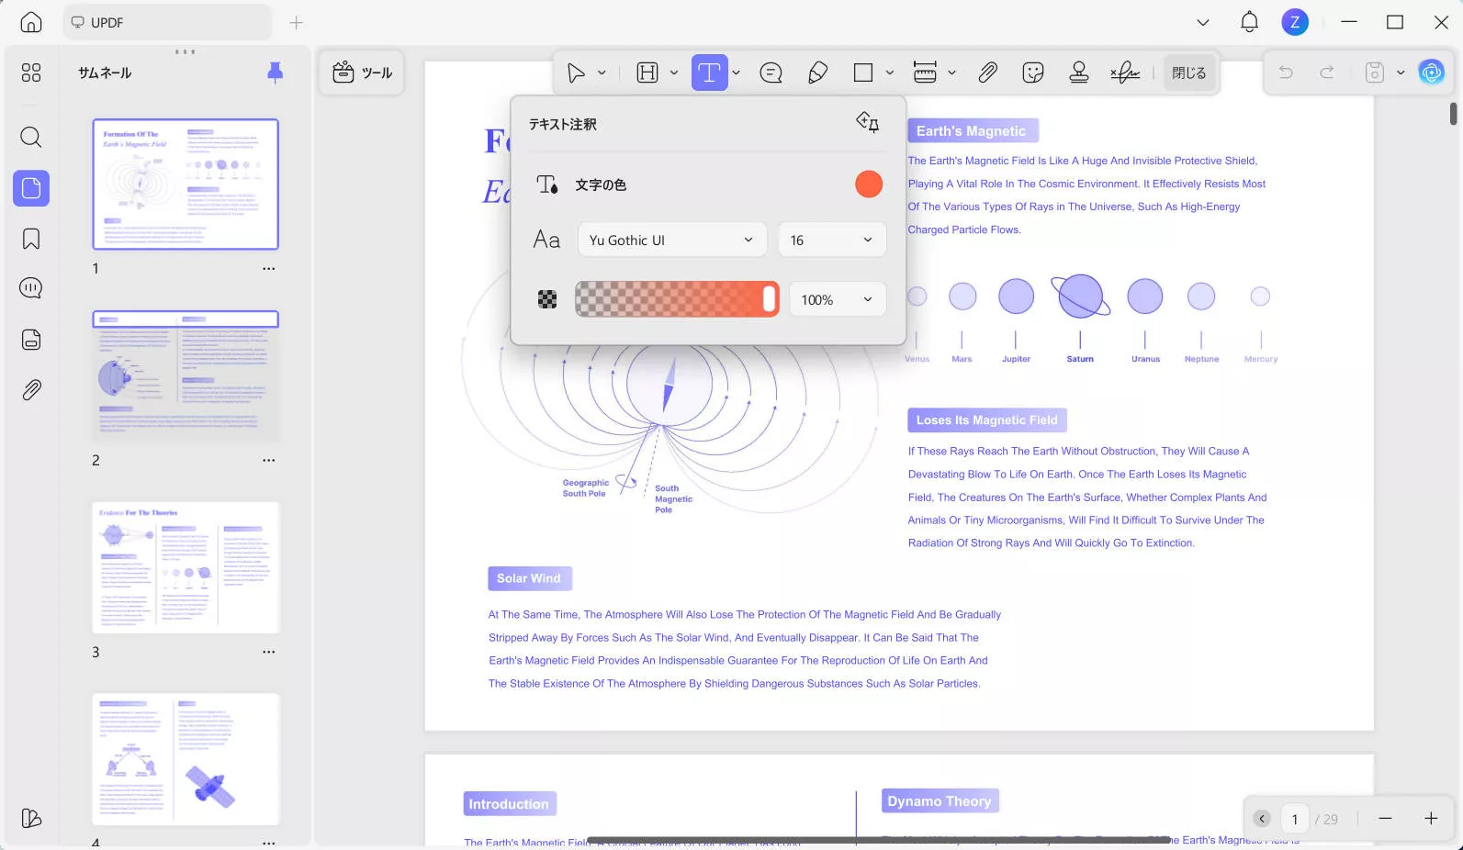The image size is (1463, 850).
Task: Expand the text comment tool options
Action: point(736,73)
